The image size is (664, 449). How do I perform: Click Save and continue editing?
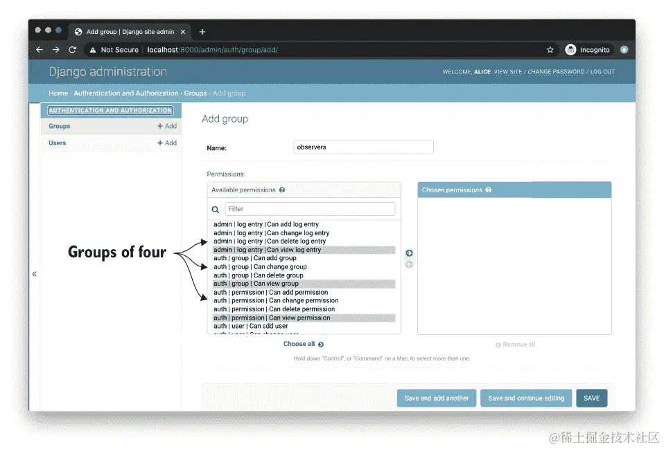tap(526, 398)
